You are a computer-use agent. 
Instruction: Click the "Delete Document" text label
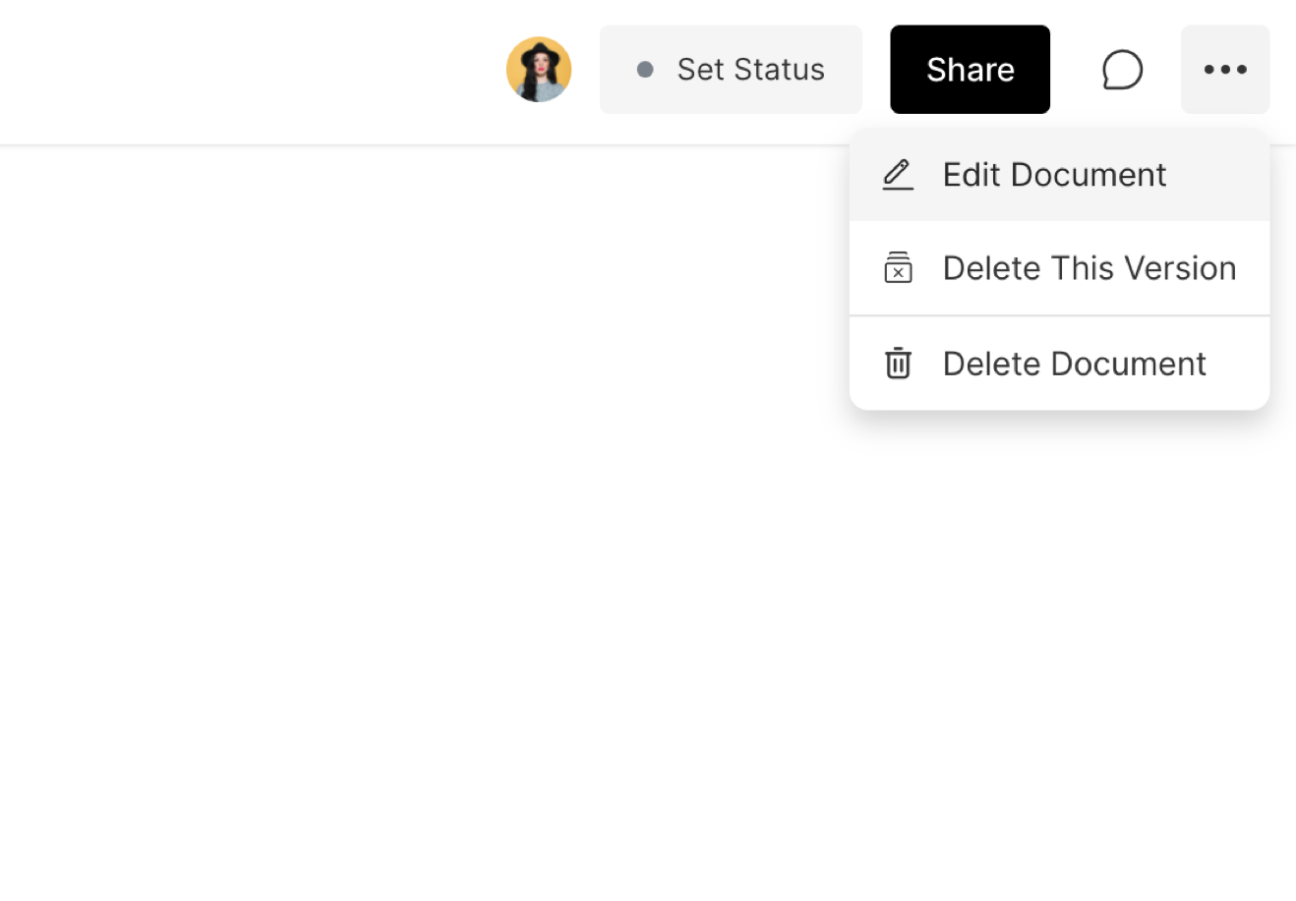(1074, 364)
